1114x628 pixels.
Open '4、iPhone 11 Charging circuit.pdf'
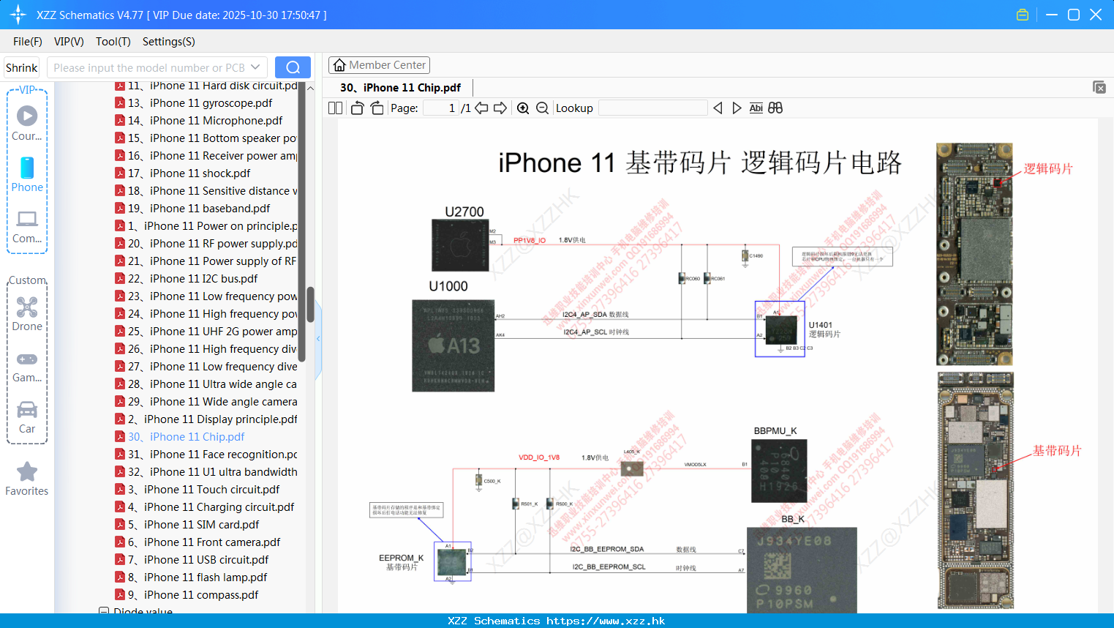205,507
